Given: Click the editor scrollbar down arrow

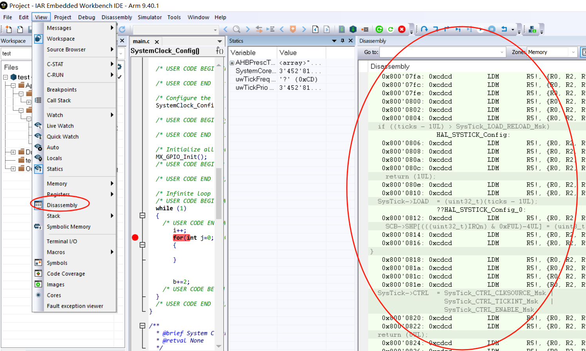Looking at the screenshot, I should coord(219,346).
